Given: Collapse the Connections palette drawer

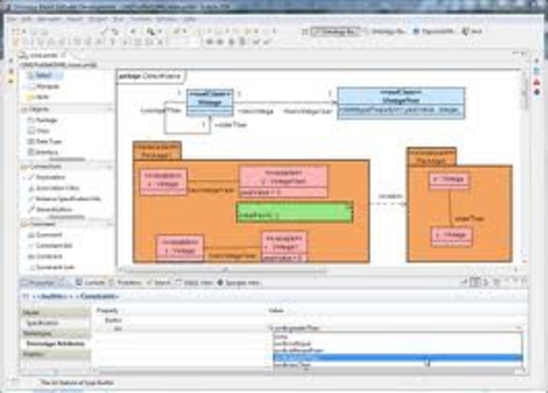Looking at the screenshot, I should (x=67, y=167).
